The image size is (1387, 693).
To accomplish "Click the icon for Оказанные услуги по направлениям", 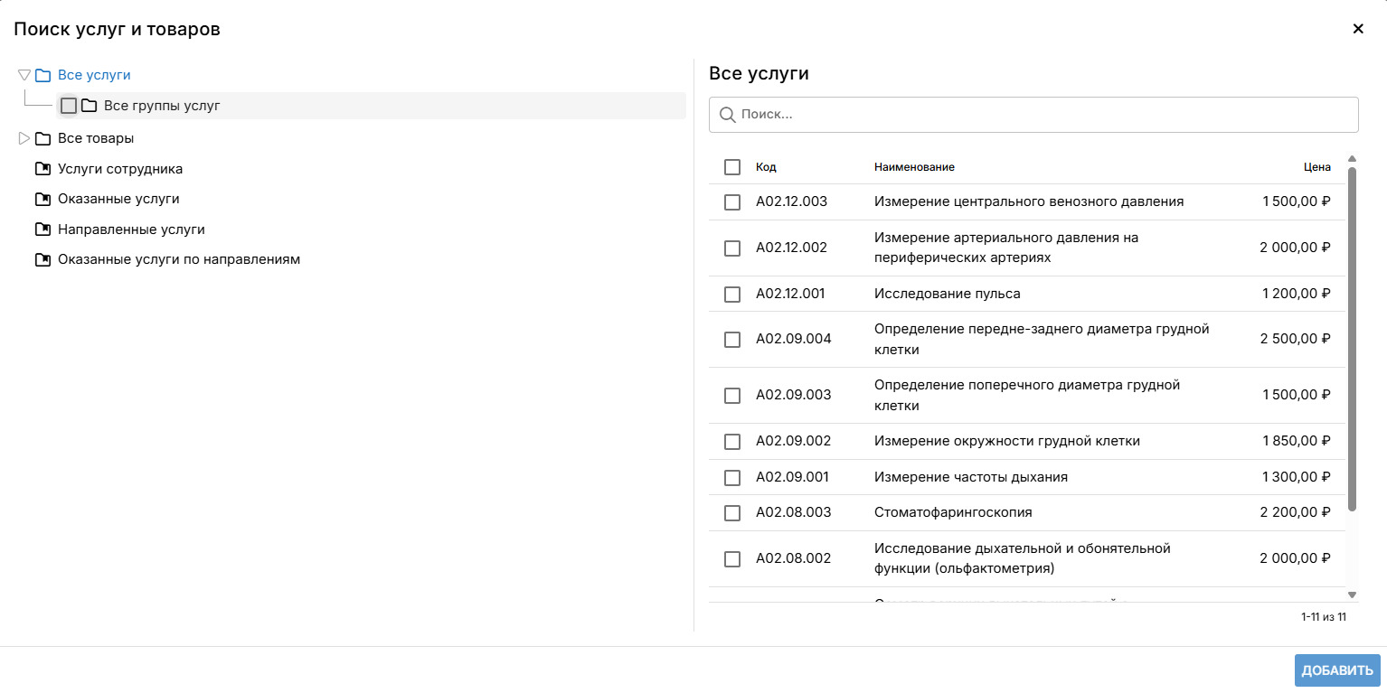I will 42,259.
